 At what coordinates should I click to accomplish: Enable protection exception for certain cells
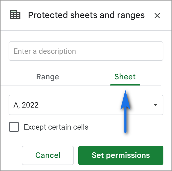tap(14, 127)
